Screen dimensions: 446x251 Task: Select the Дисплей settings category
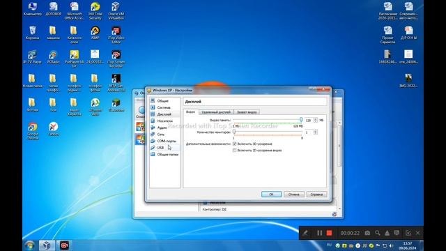tap(164, 114)
